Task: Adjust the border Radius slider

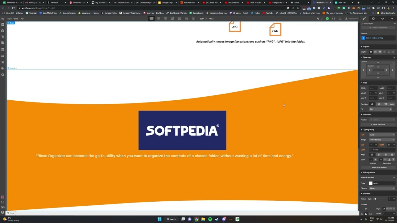Action: coord(375,199)
